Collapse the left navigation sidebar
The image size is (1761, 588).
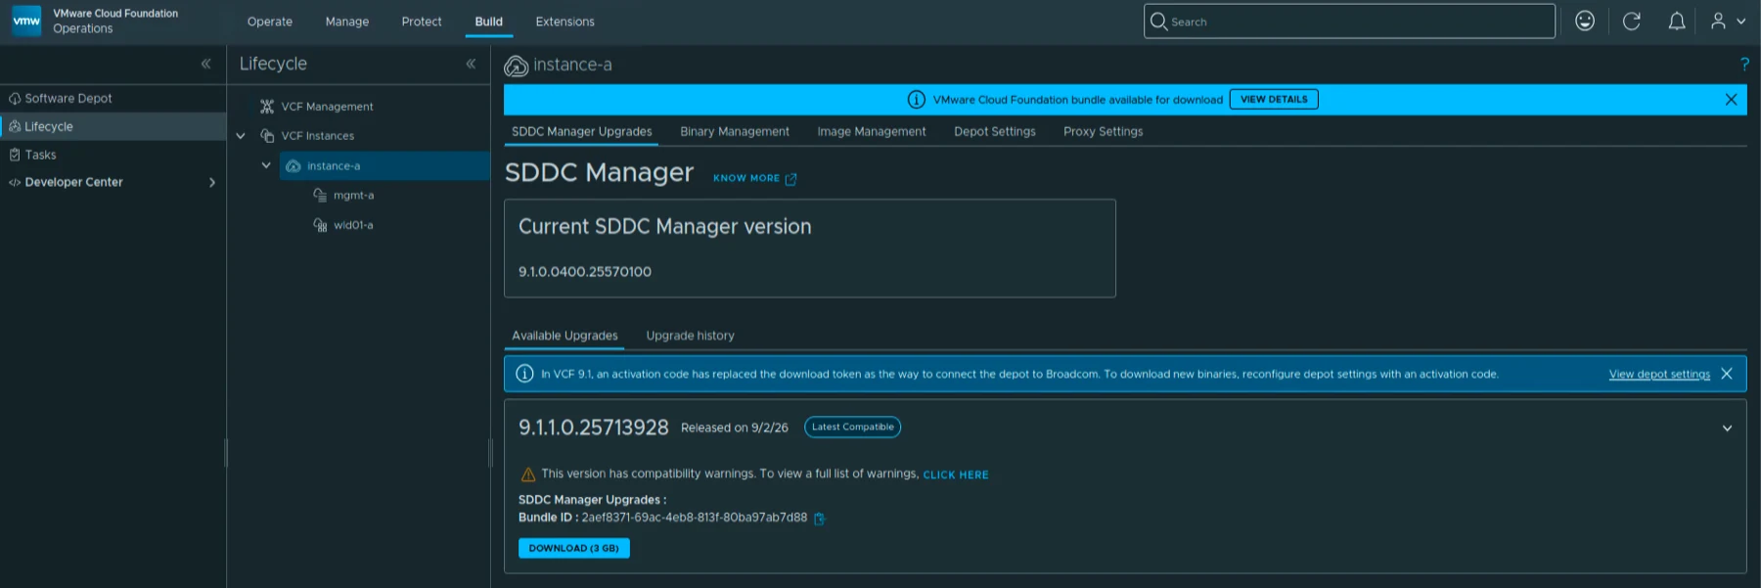tap(205, 64)
